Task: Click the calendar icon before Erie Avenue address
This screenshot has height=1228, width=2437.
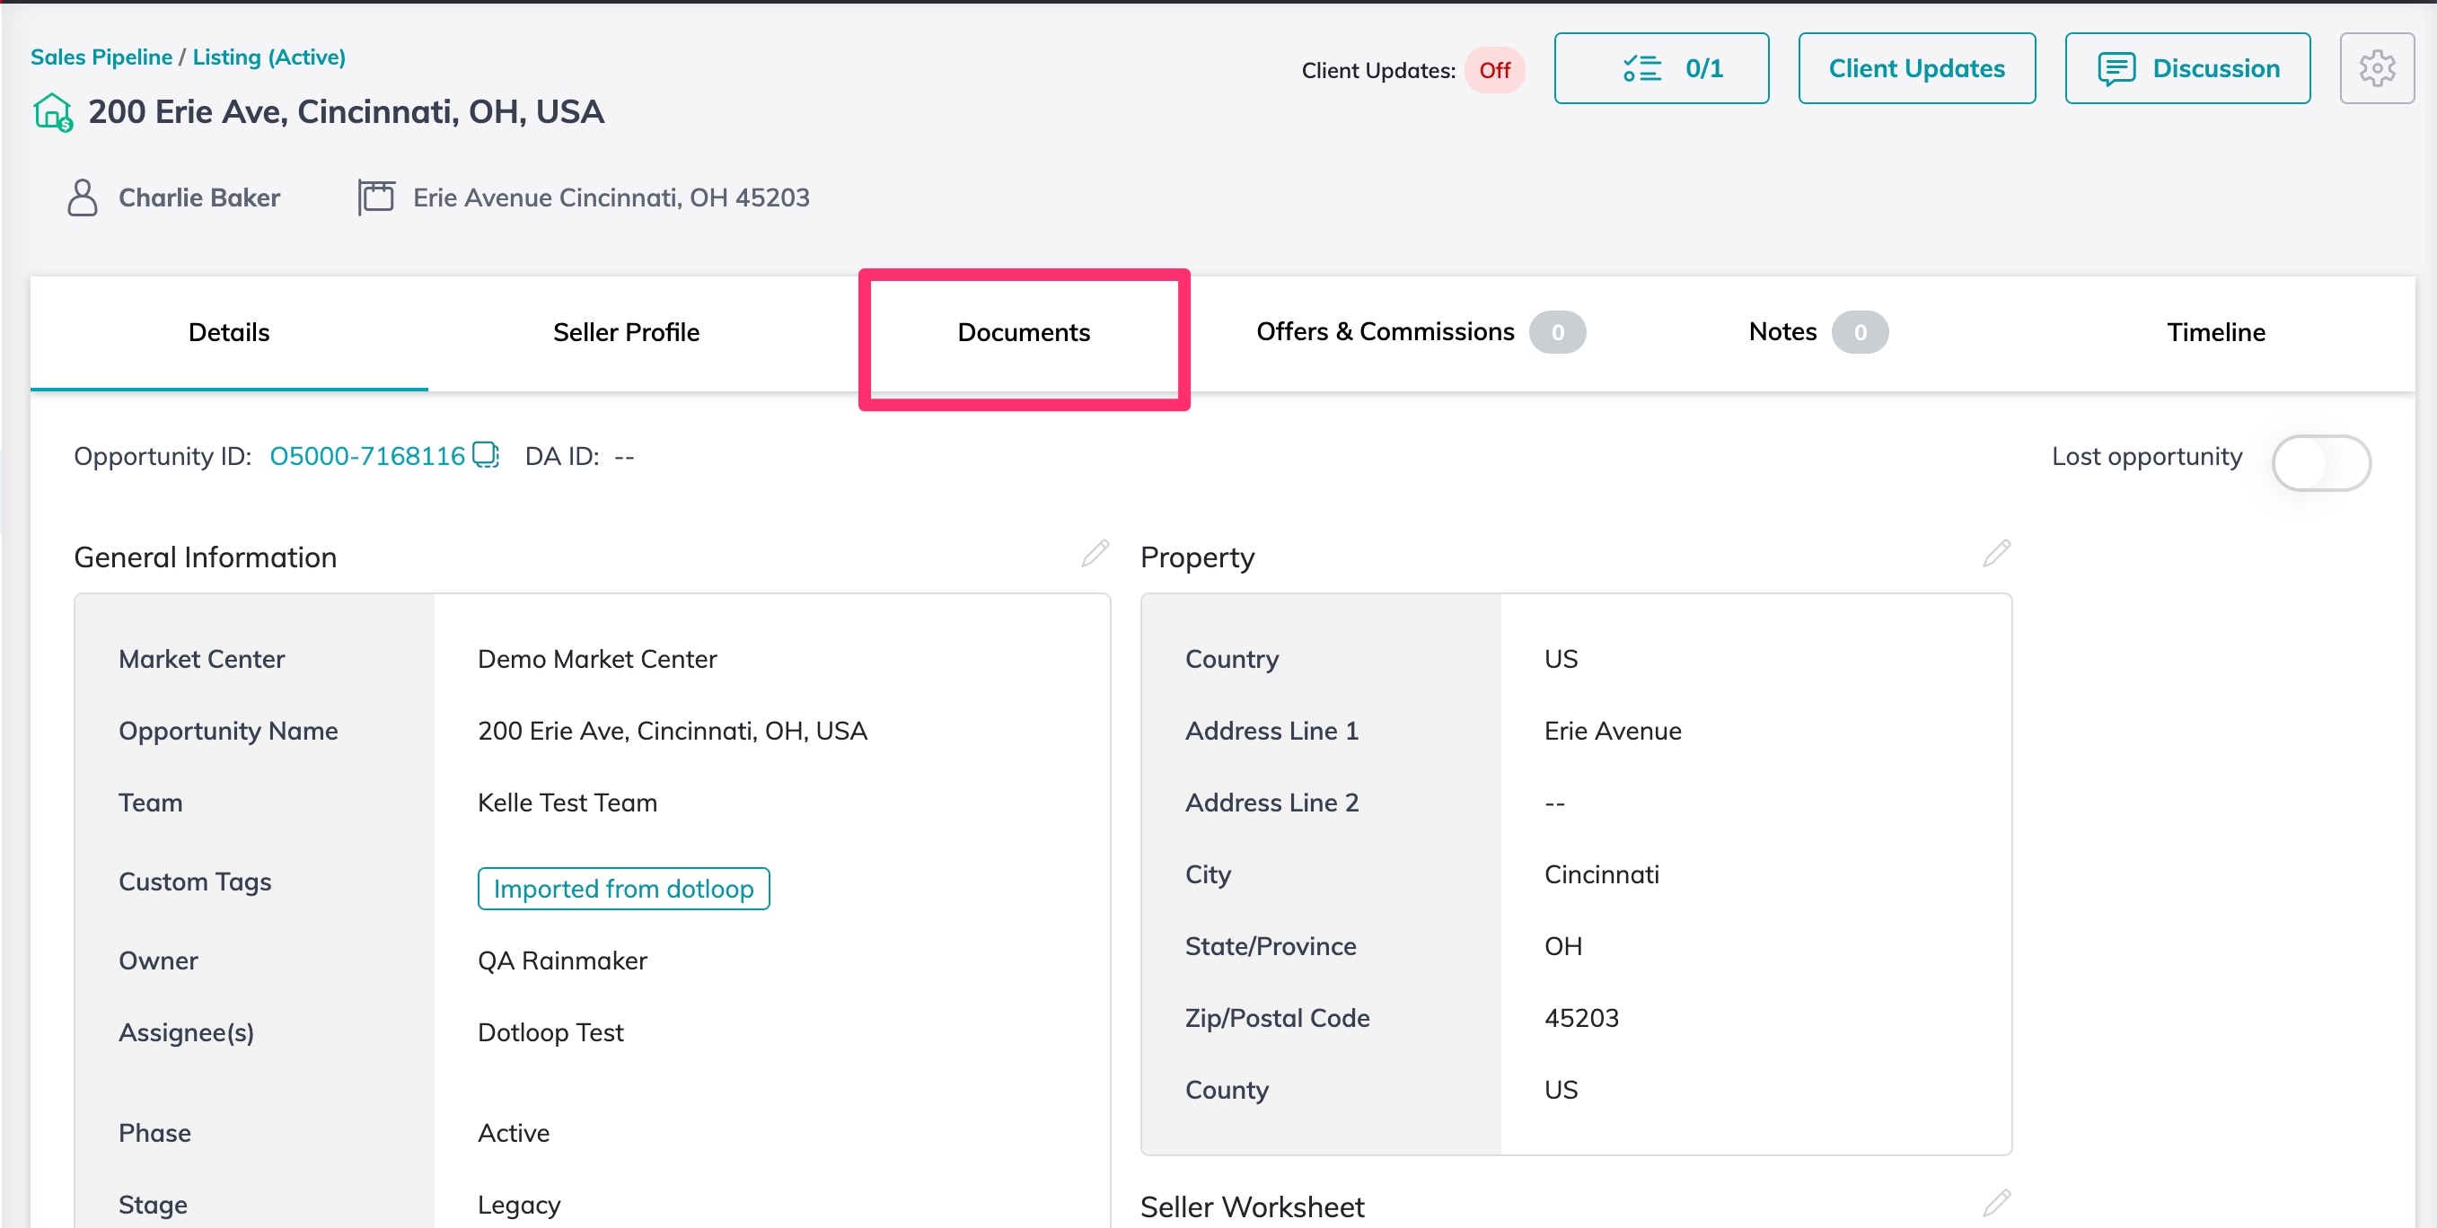Action: click(375, 197)
